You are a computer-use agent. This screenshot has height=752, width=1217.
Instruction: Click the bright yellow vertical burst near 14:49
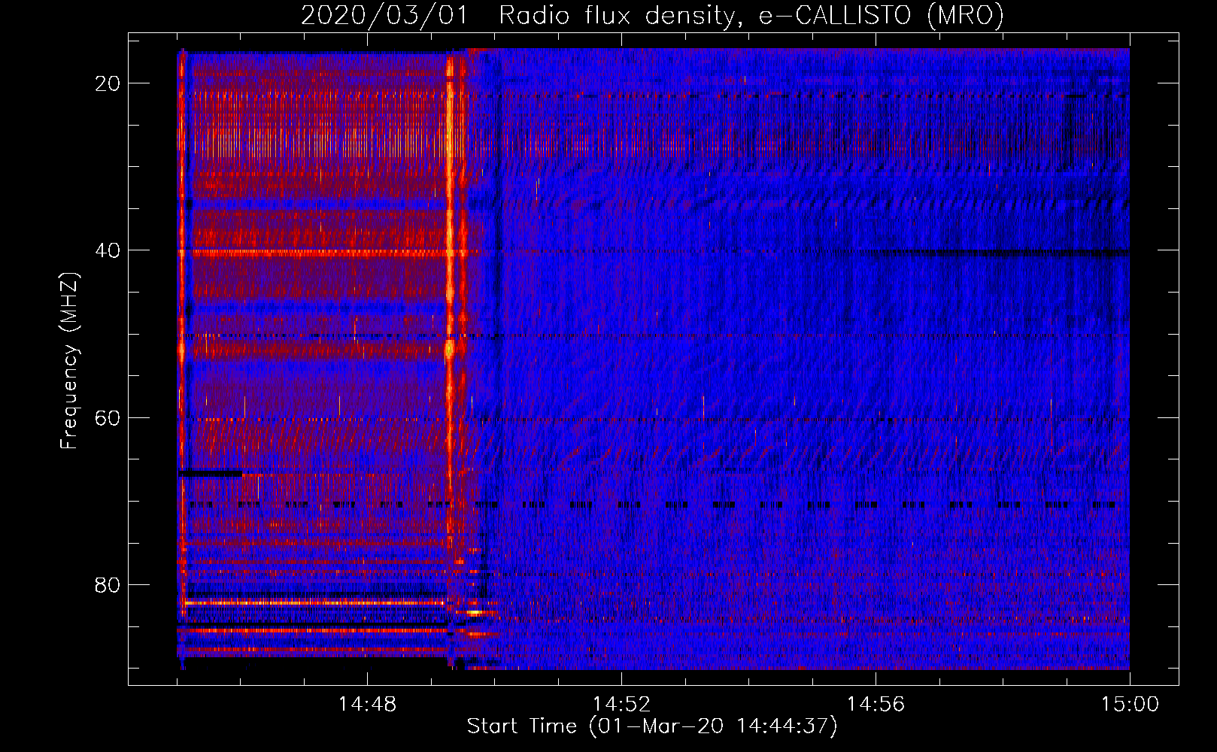coord(450,301)
